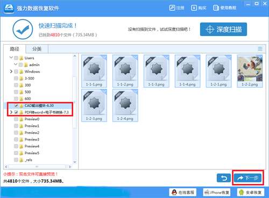269x198 pixels.
Task: Expand the Windows folder
Action: (11, 72)
